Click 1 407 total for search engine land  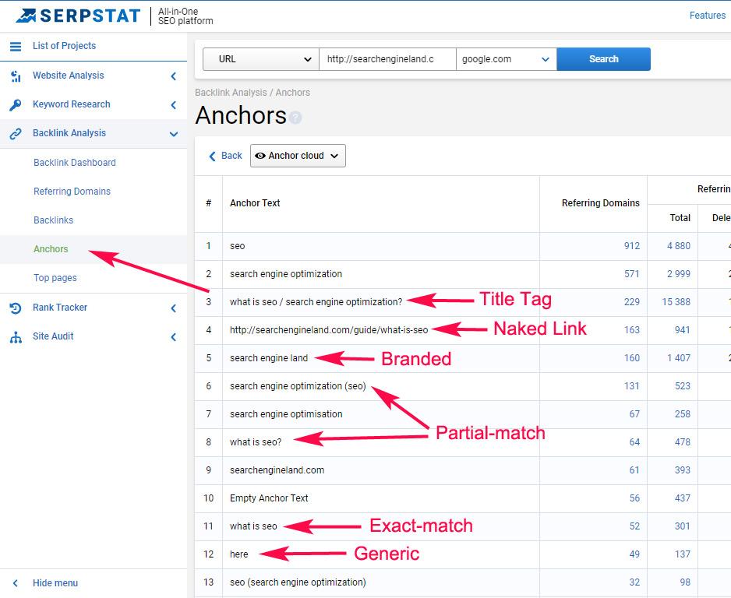pos(679,357)
